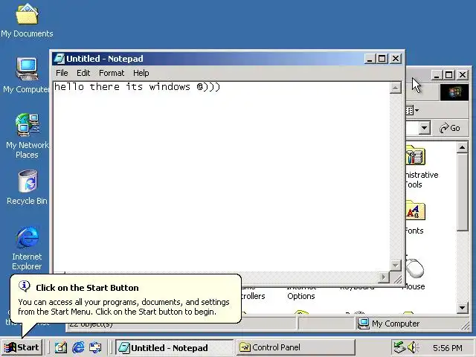This screenshot has height=357, width=476.
Task: Open the File menu in Notepad
Action: click(62, 73)
